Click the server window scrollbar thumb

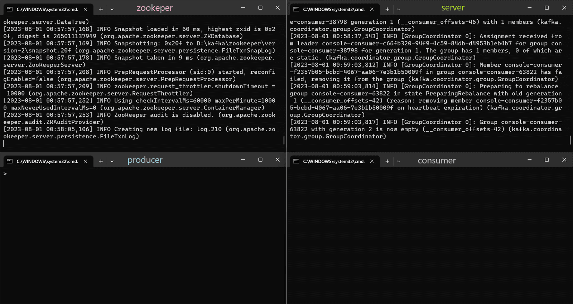point(570,140)
